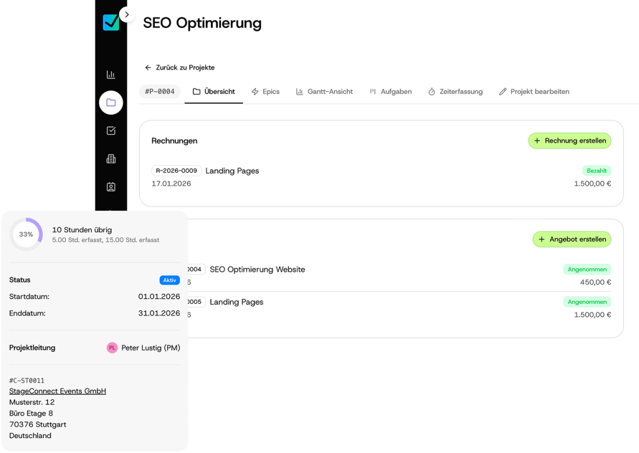Open the contacts badge icon in sidebar

(111, 187)
